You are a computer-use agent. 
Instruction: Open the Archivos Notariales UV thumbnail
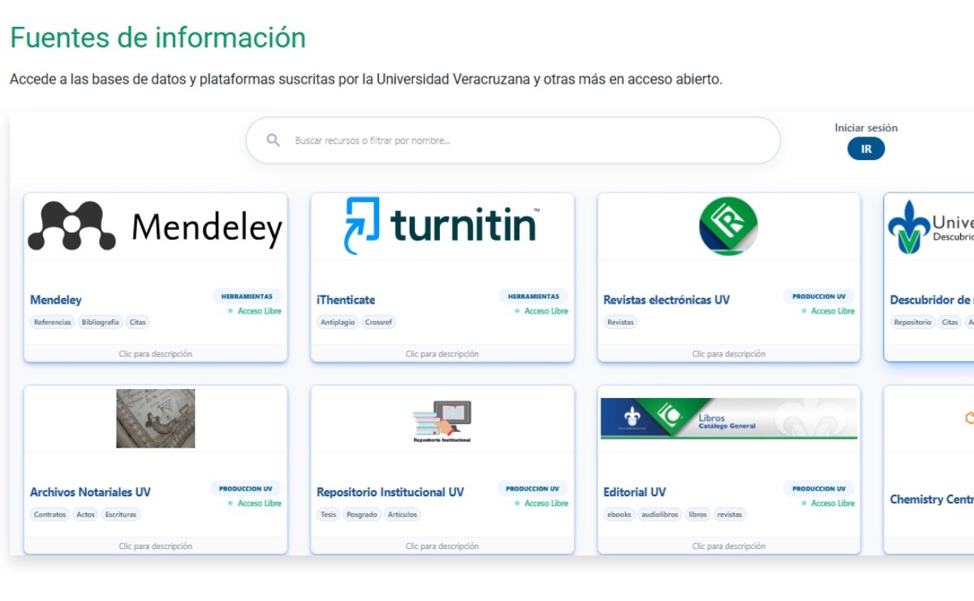pos(155,418)
